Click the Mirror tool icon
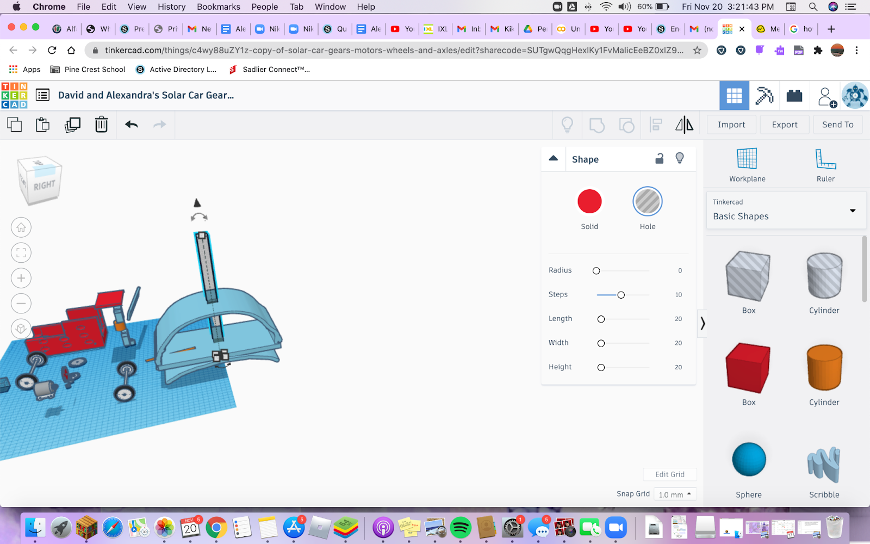 click(x=684, y=125)
